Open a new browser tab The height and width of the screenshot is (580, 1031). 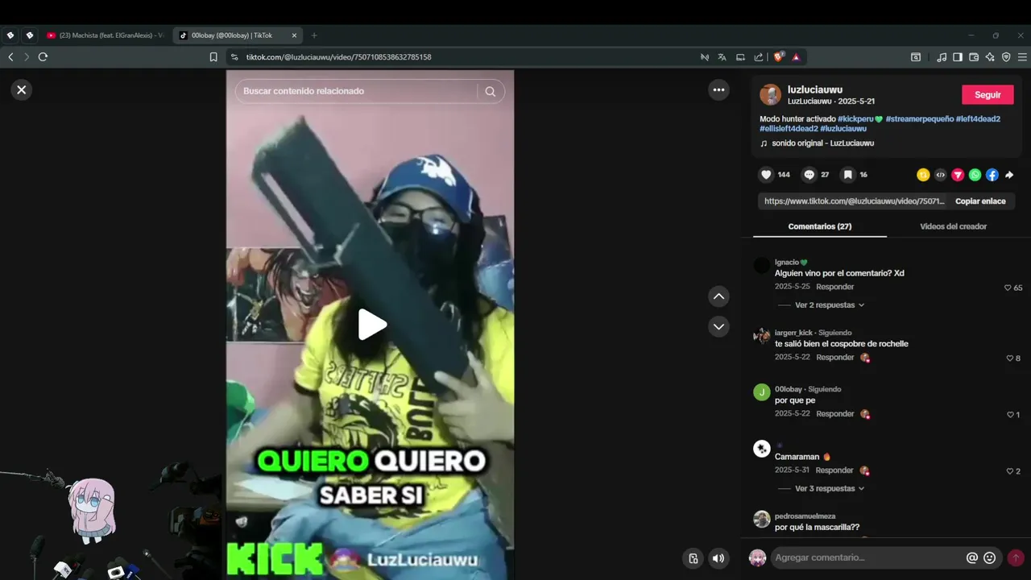point(314,35)
